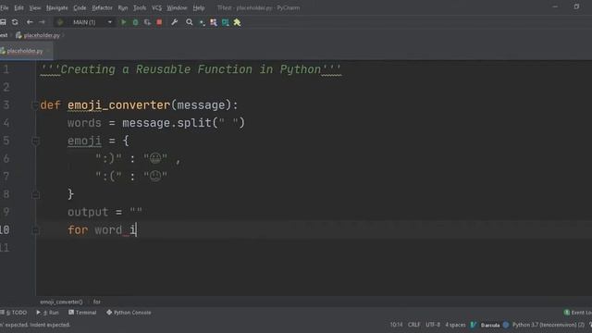The height and width of the screenshot is (333, 592).
Task: Open the Event Log
Action: 577,313
